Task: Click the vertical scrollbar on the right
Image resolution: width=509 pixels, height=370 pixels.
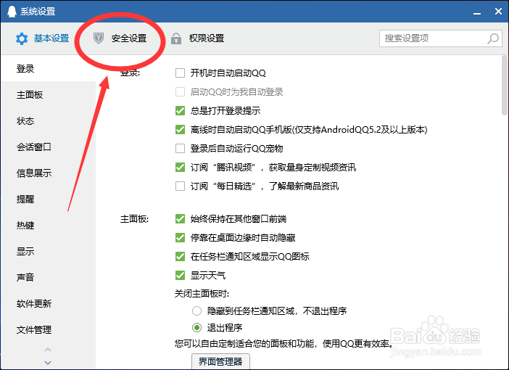Action: click(x=504, y=85)
